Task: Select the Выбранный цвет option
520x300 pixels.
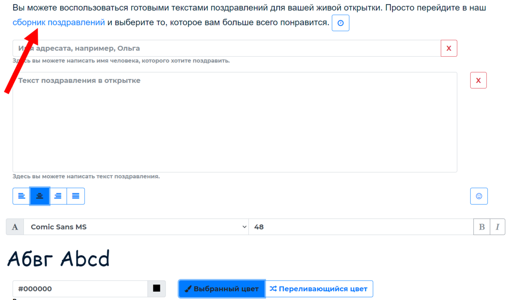Action: coord(222,289)
